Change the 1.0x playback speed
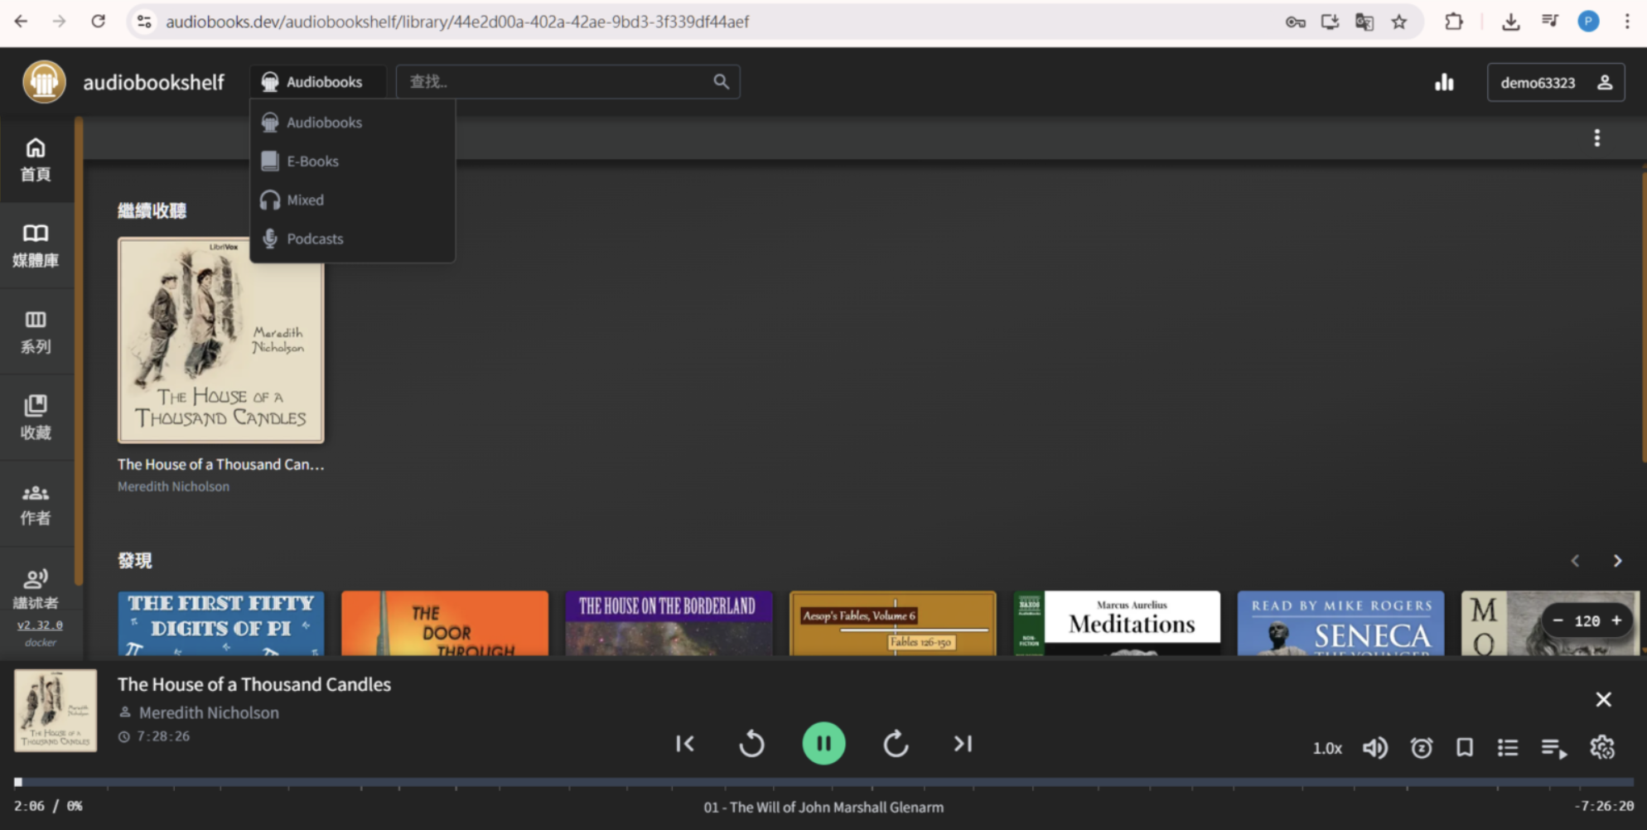The image size is (1647, 830). click(1326, 748)
